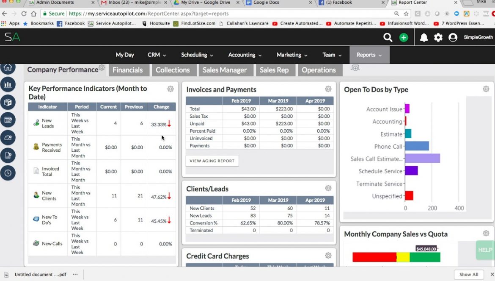Open the bar chart reports icon in sidebar
This screenshot has width=495, height=281.
[x=8, y=84]
